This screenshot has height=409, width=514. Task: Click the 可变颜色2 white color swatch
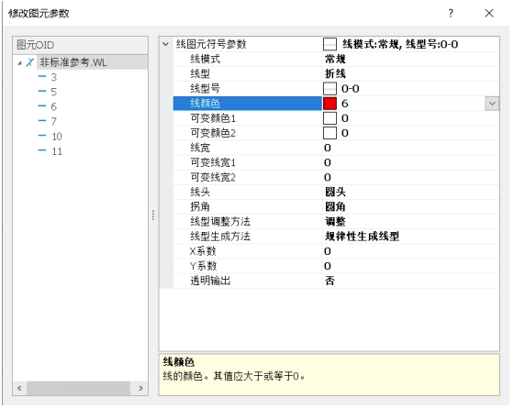click(x=330, y=133)
